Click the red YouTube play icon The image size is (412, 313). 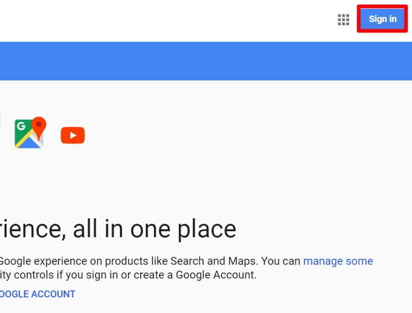[x=73, y=135]
